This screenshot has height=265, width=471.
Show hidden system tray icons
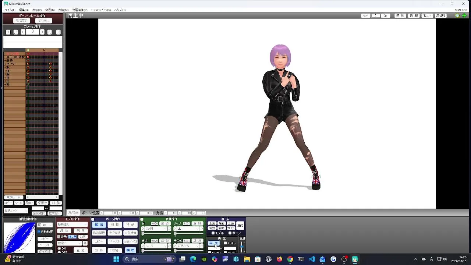(x=416, y=259)
